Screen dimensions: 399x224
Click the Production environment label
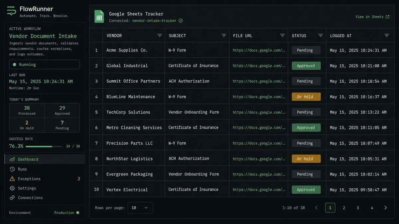pyautogui.click(x=64, y=213)
